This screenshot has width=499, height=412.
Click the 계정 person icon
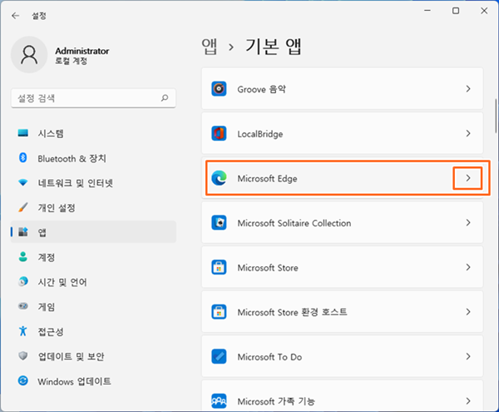tap(23, 256)
